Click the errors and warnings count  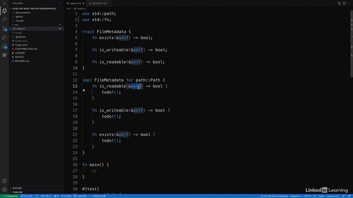pyautogui.click(x=46, y=196)
